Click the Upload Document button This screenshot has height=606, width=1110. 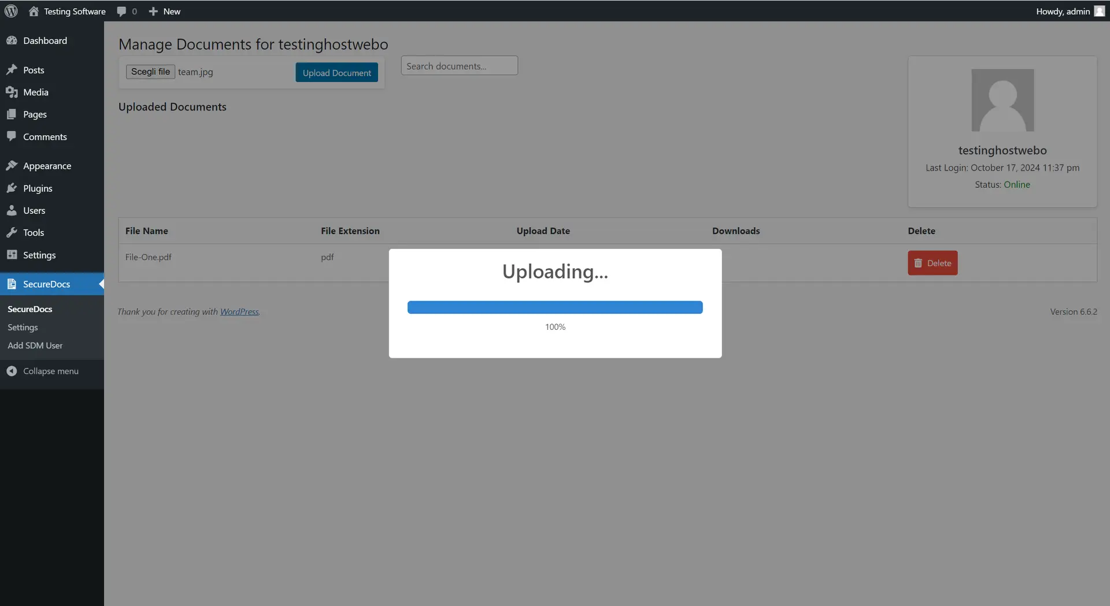[336, 73]
